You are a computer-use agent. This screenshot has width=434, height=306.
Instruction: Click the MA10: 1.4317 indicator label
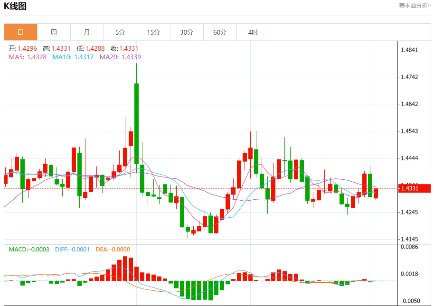tap(73, 57)
